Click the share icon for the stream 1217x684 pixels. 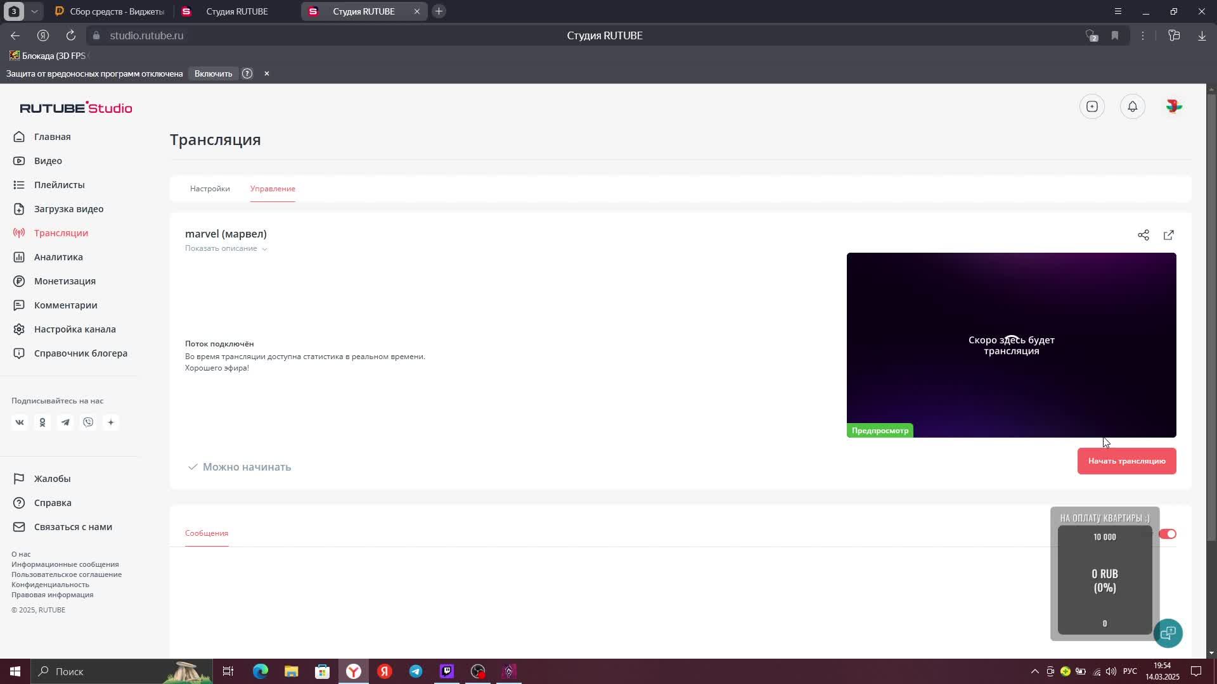1143,235
